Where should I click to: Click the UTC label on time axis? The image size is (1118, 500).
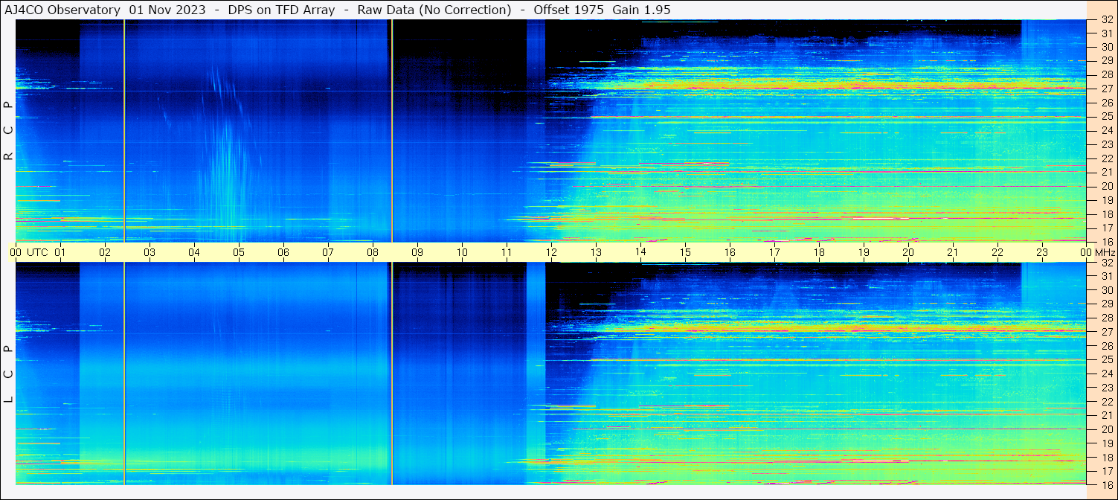click(x=38, y=252)
